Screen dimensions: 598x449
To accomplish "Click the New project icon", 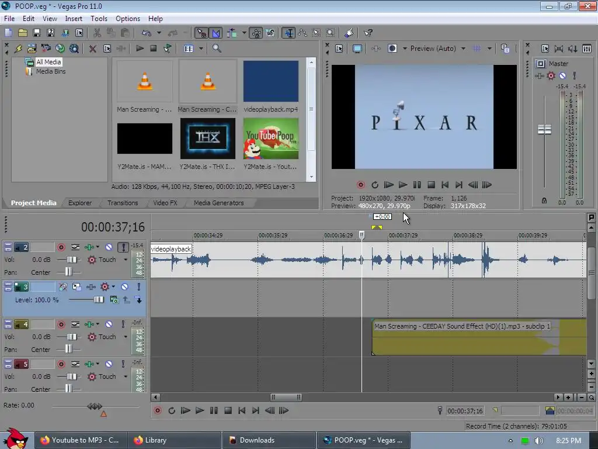I will coord(8,33).
